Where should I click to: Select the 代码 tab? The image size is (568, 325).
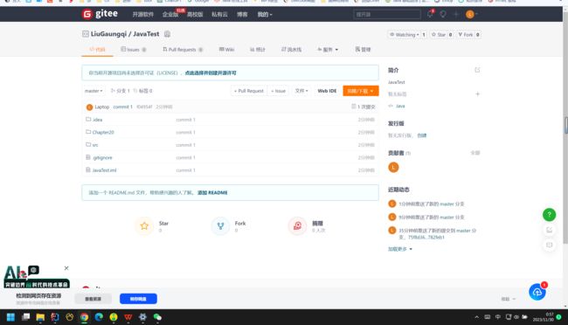(x=97, y=49)
